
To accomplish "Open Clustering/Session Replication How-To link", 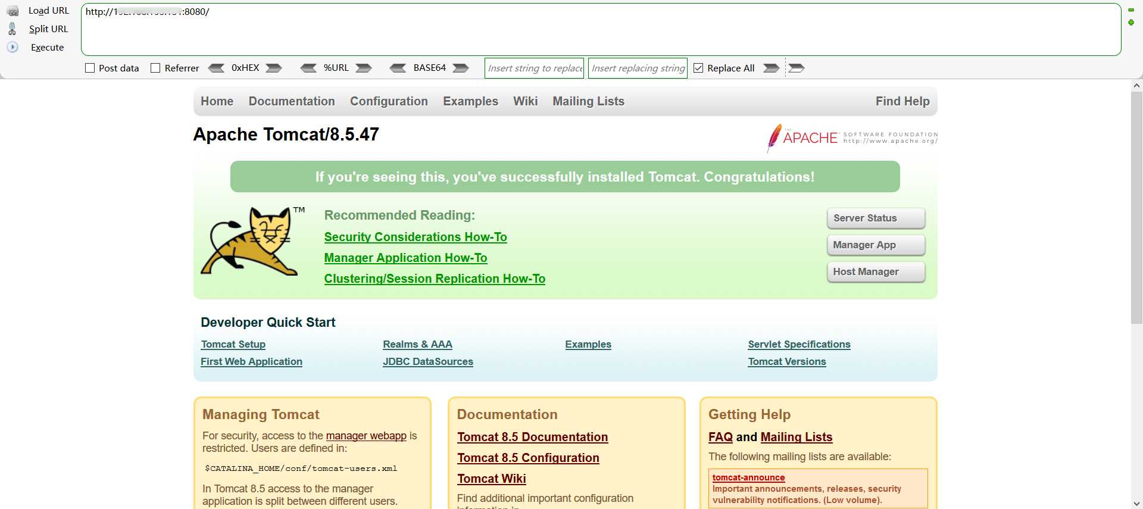I will pos(435,279).
